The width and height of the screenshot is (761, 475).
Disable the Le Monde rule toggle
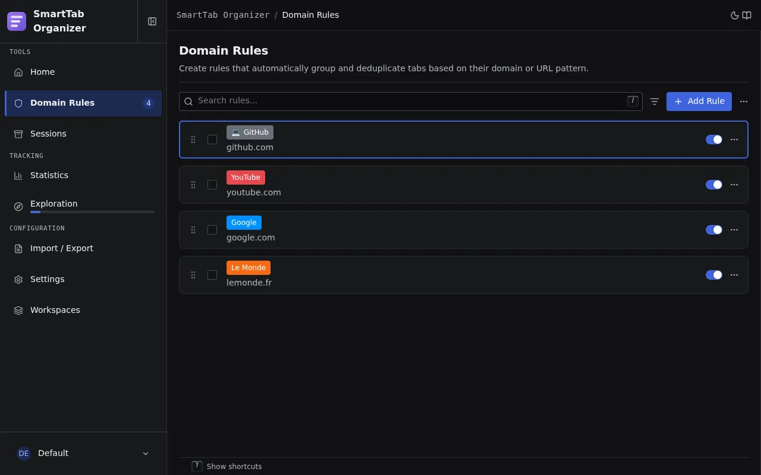[714, 275]
